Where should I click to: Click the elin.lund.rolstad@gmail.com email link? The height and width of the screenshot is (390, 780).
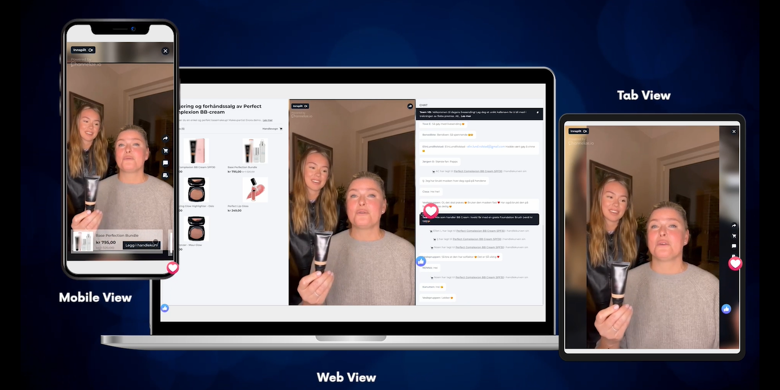click(486, 147)
